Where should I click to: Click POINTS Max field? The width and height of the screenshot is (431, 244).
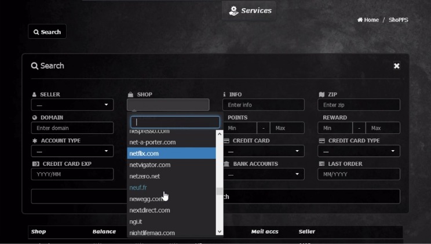pos(287,128)
